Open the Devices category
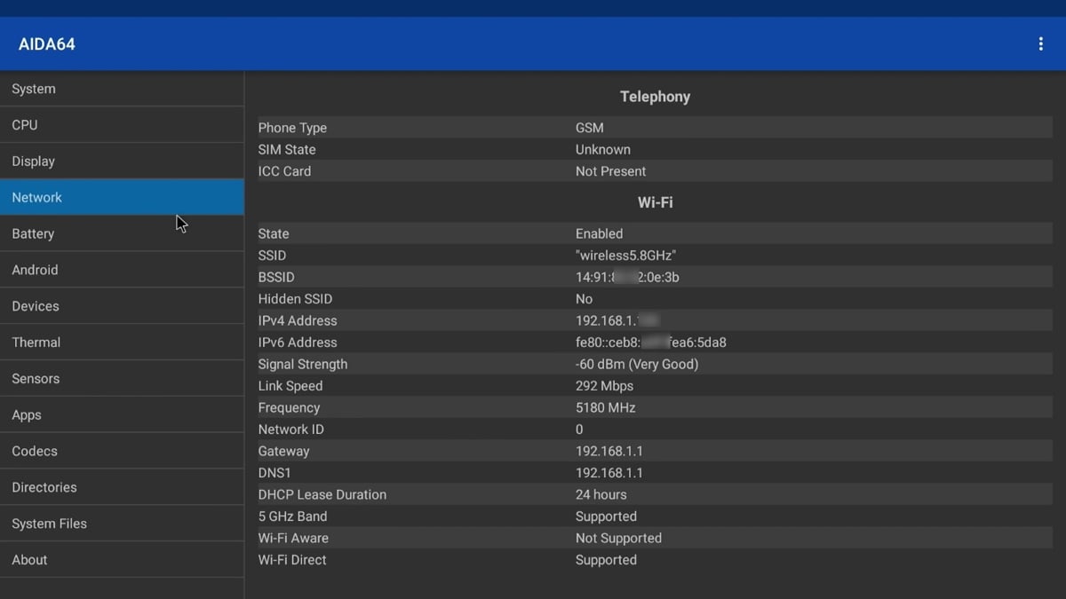1066x599 pixels. click(122, 306)
